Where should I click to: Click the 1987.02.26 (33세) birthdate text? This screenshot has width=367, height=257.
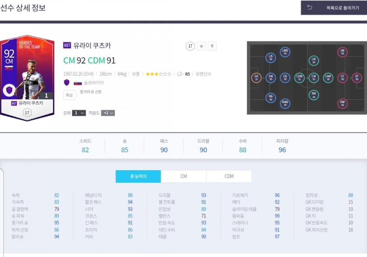[78, 74]
